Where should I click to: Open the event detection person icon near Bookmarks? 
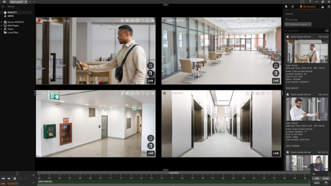293,6
